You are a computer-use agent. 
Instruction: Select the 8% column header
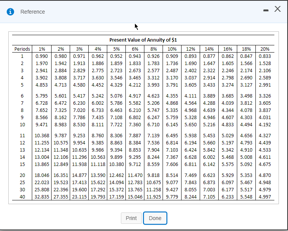153,49
